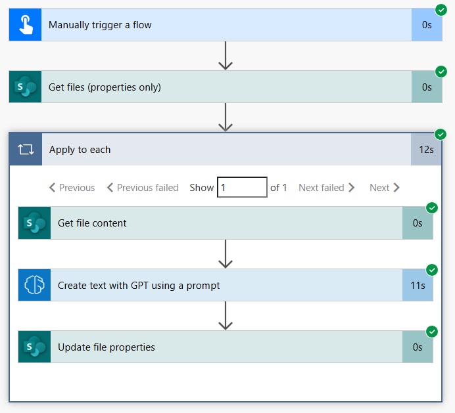Click the 'of 1' iteration count text
This screenshot has height=413, width=455.
(x=279, y=188)
